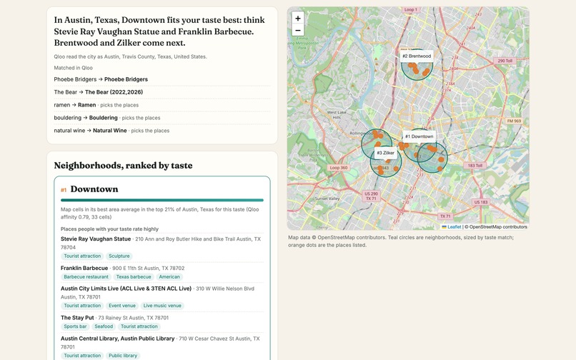The width and height of the screenshot is (576, 360).
Task: Click the 900 E 11th St address text
Action: click(x=149, y=268)
